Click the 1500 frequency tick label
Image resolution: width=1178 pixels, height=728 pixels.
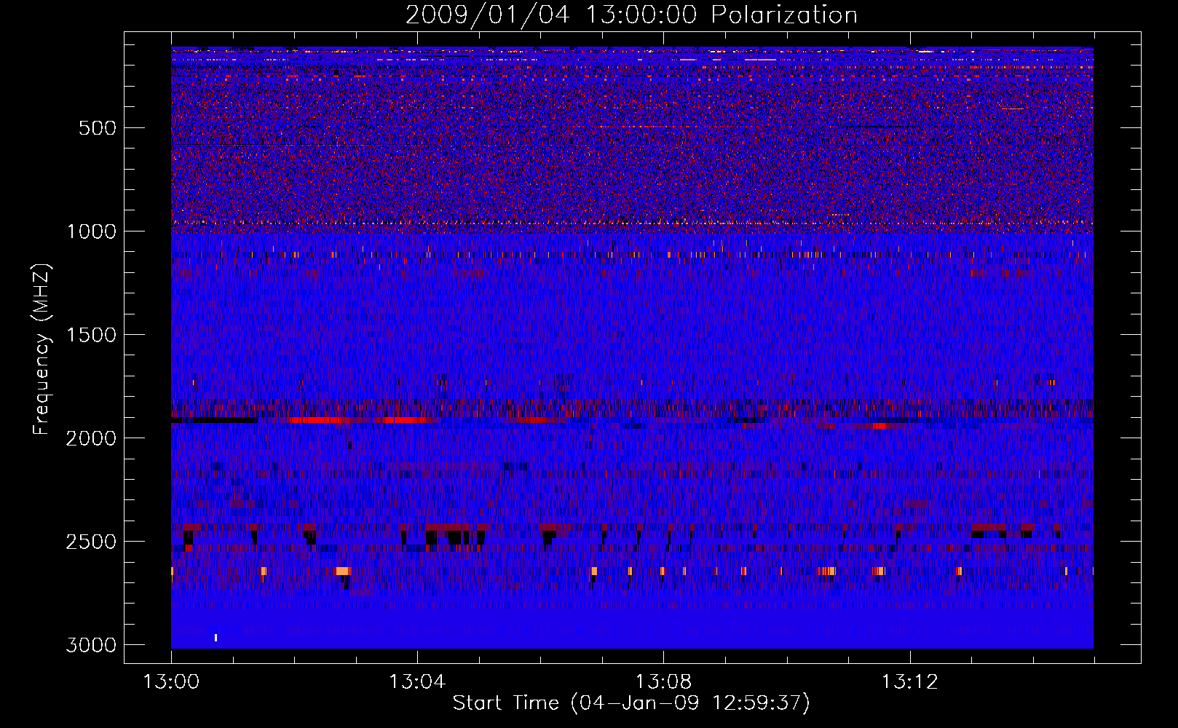(91, 336)
